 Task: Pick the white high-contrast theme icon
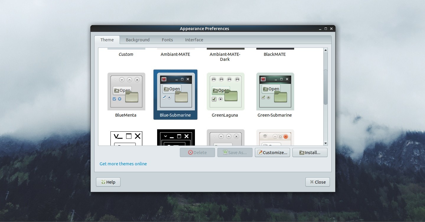[126, 138]
